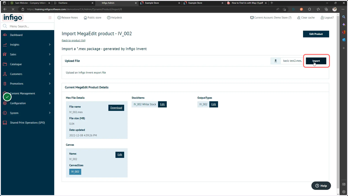Open Edge sidebar Outlook icon

344,40
